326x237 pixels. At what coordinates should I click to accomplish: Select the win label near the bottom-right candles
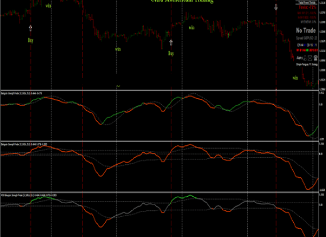(295, 78)
